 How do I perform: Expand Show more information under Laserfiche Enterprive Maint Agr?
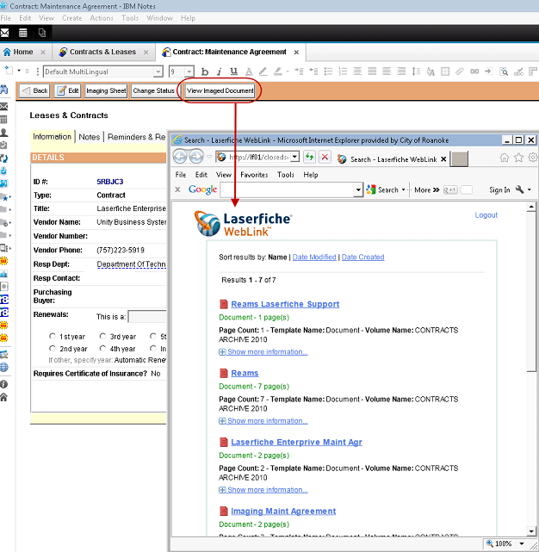[263, 490]
